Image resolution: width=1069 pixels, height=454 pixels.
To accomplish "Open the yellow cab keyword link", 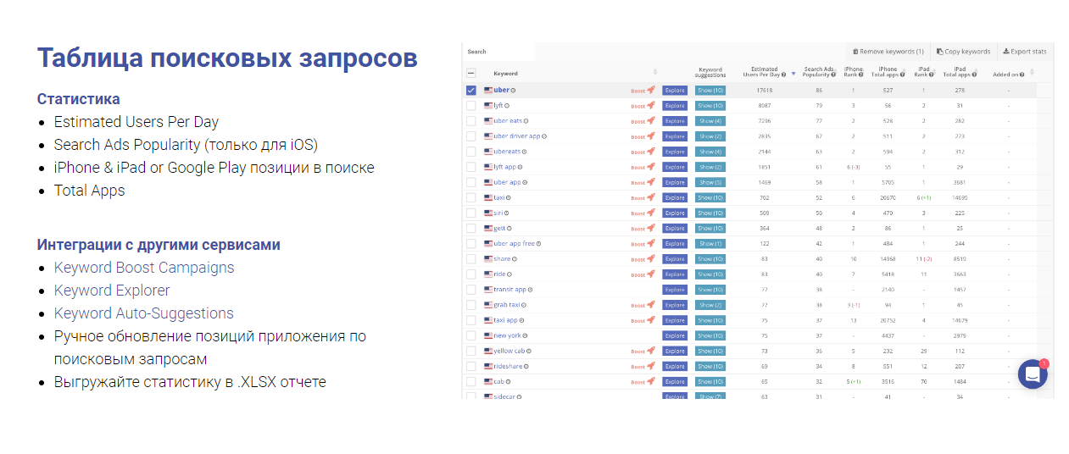I will 509,351.
